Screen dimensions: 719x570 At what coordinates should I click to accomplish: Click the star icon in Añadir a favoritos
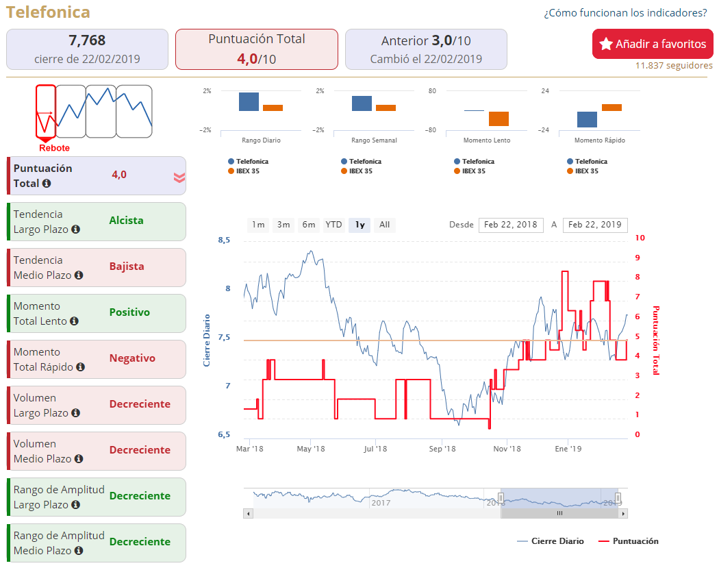(x=606, y=44)
